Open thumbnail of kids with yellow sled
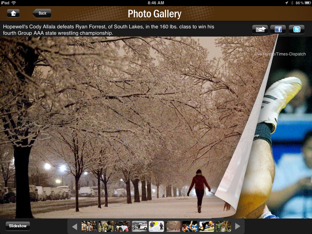The image size is (312, 234). pyautogui.click(x=156, y=226)
